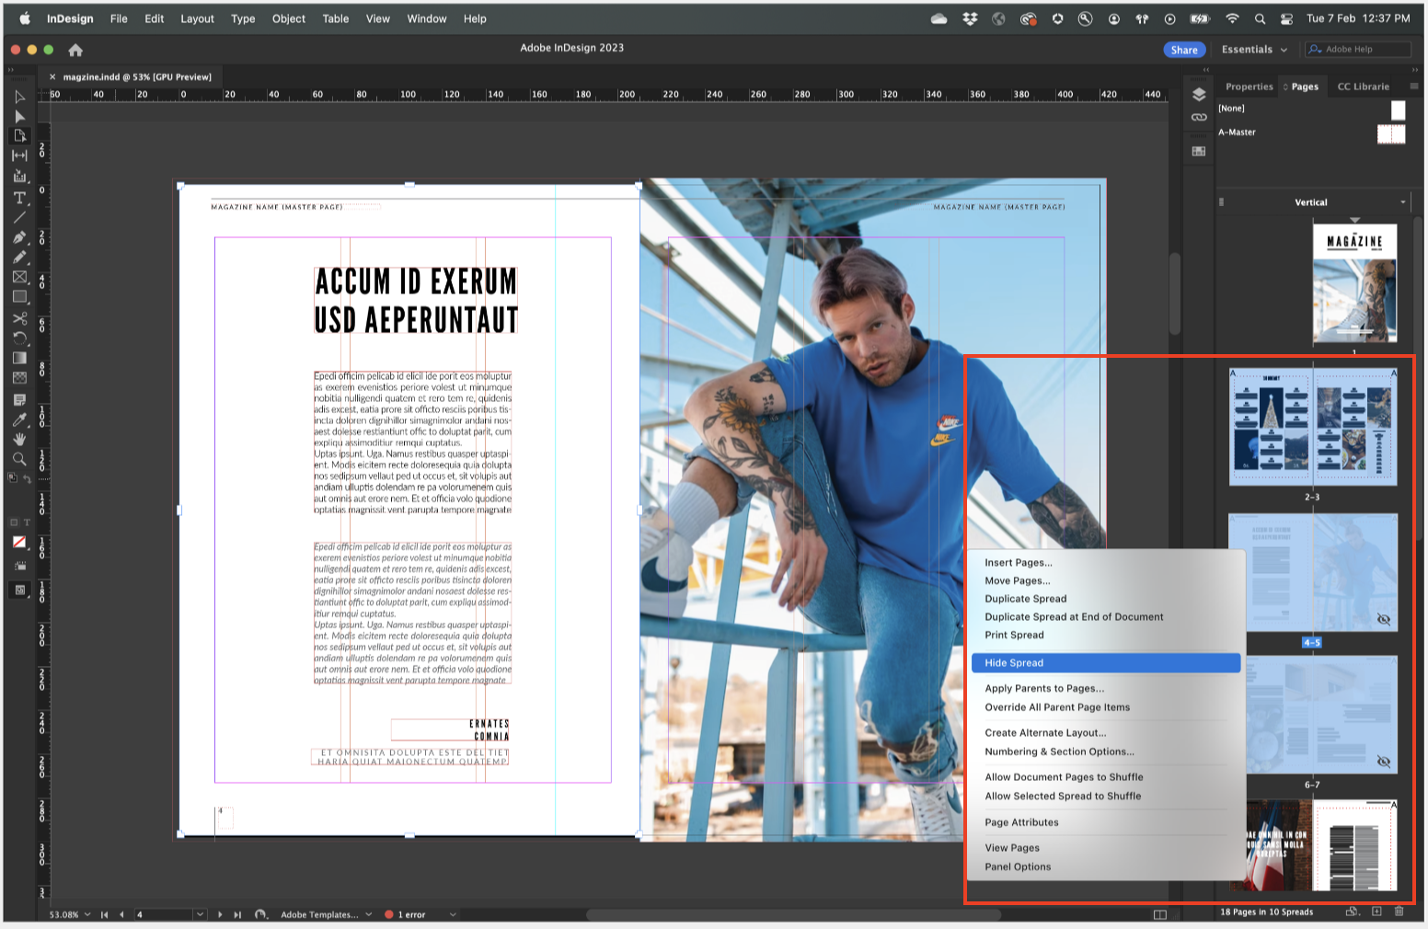
Task: Select the A-Master parent page thumbnail
Action: (1391, 132)
